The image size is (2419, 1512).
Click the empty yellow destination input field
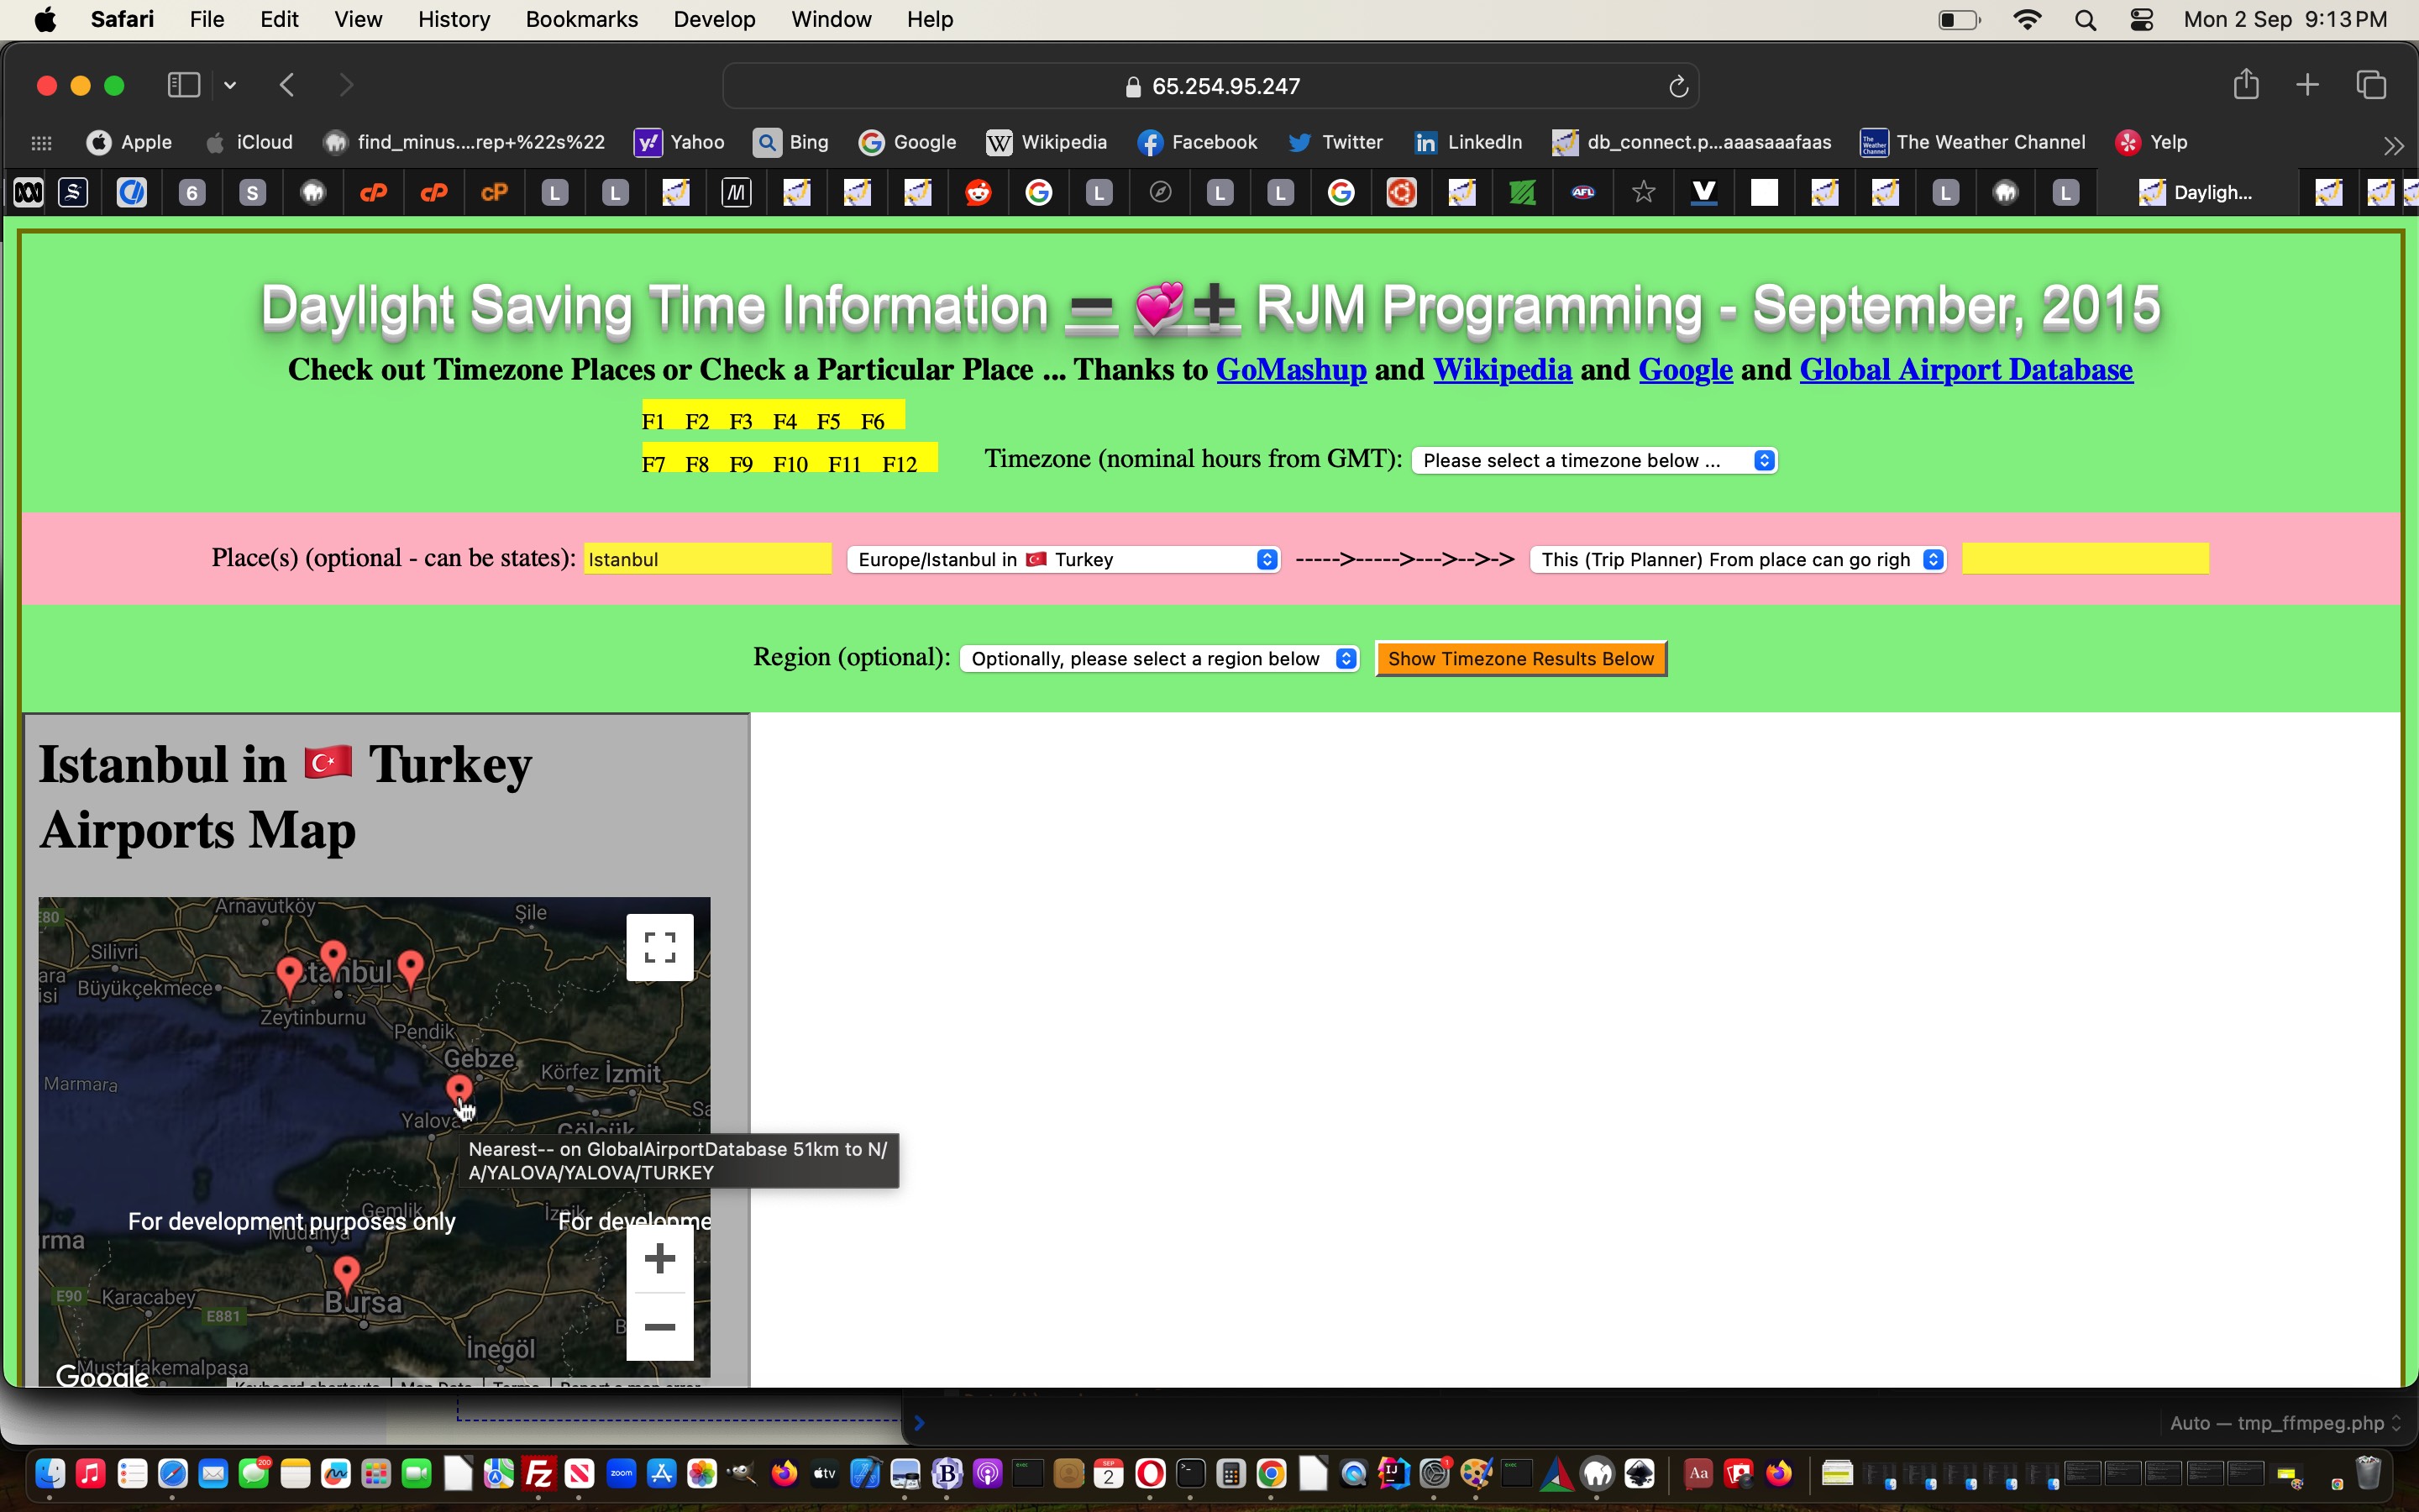(x=2086, y=559)
